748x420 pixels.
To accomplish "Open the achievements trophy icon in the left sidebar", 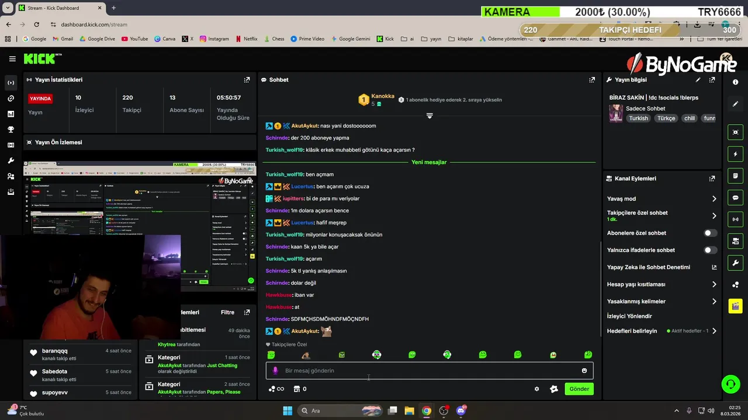I will pyautogui.click(x=11, y=129).
